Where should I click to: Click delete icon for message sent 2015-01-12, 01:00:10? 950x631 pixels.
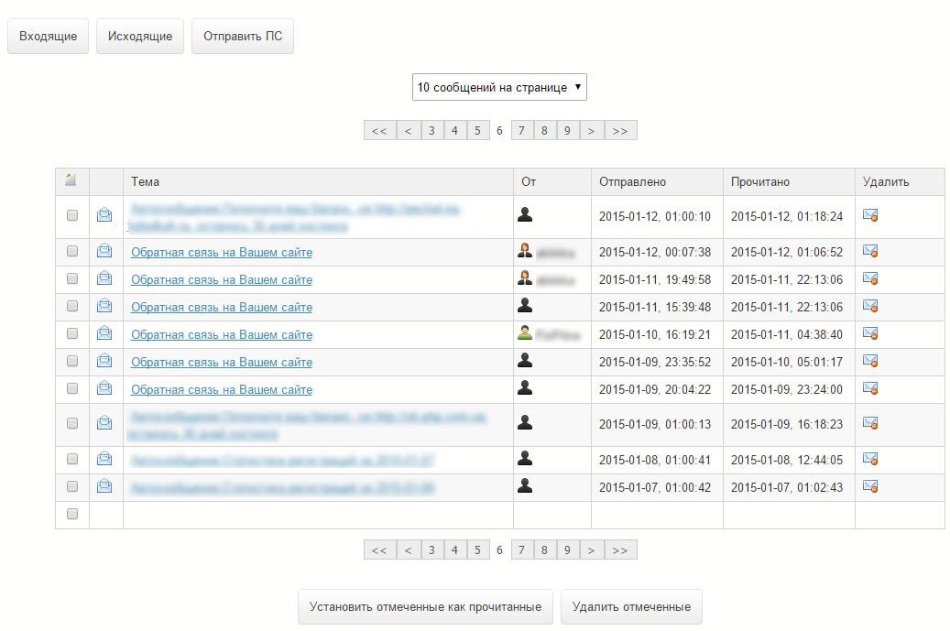tap(870, 215)
